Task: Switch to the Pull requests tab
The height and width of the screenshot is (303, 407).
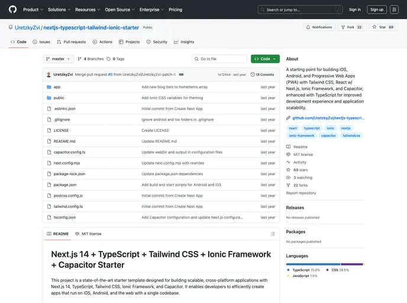Action: tap(72, 42)
